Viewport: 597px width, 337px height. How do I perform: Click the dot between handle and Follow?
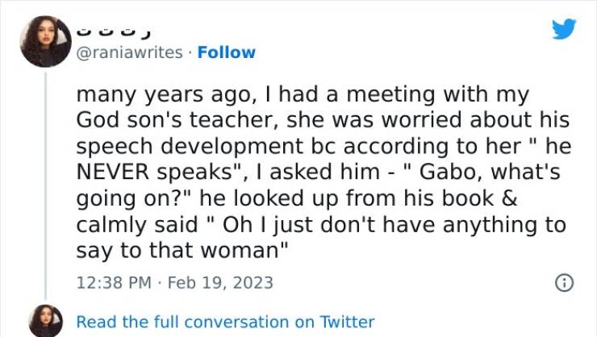point(190,53)
